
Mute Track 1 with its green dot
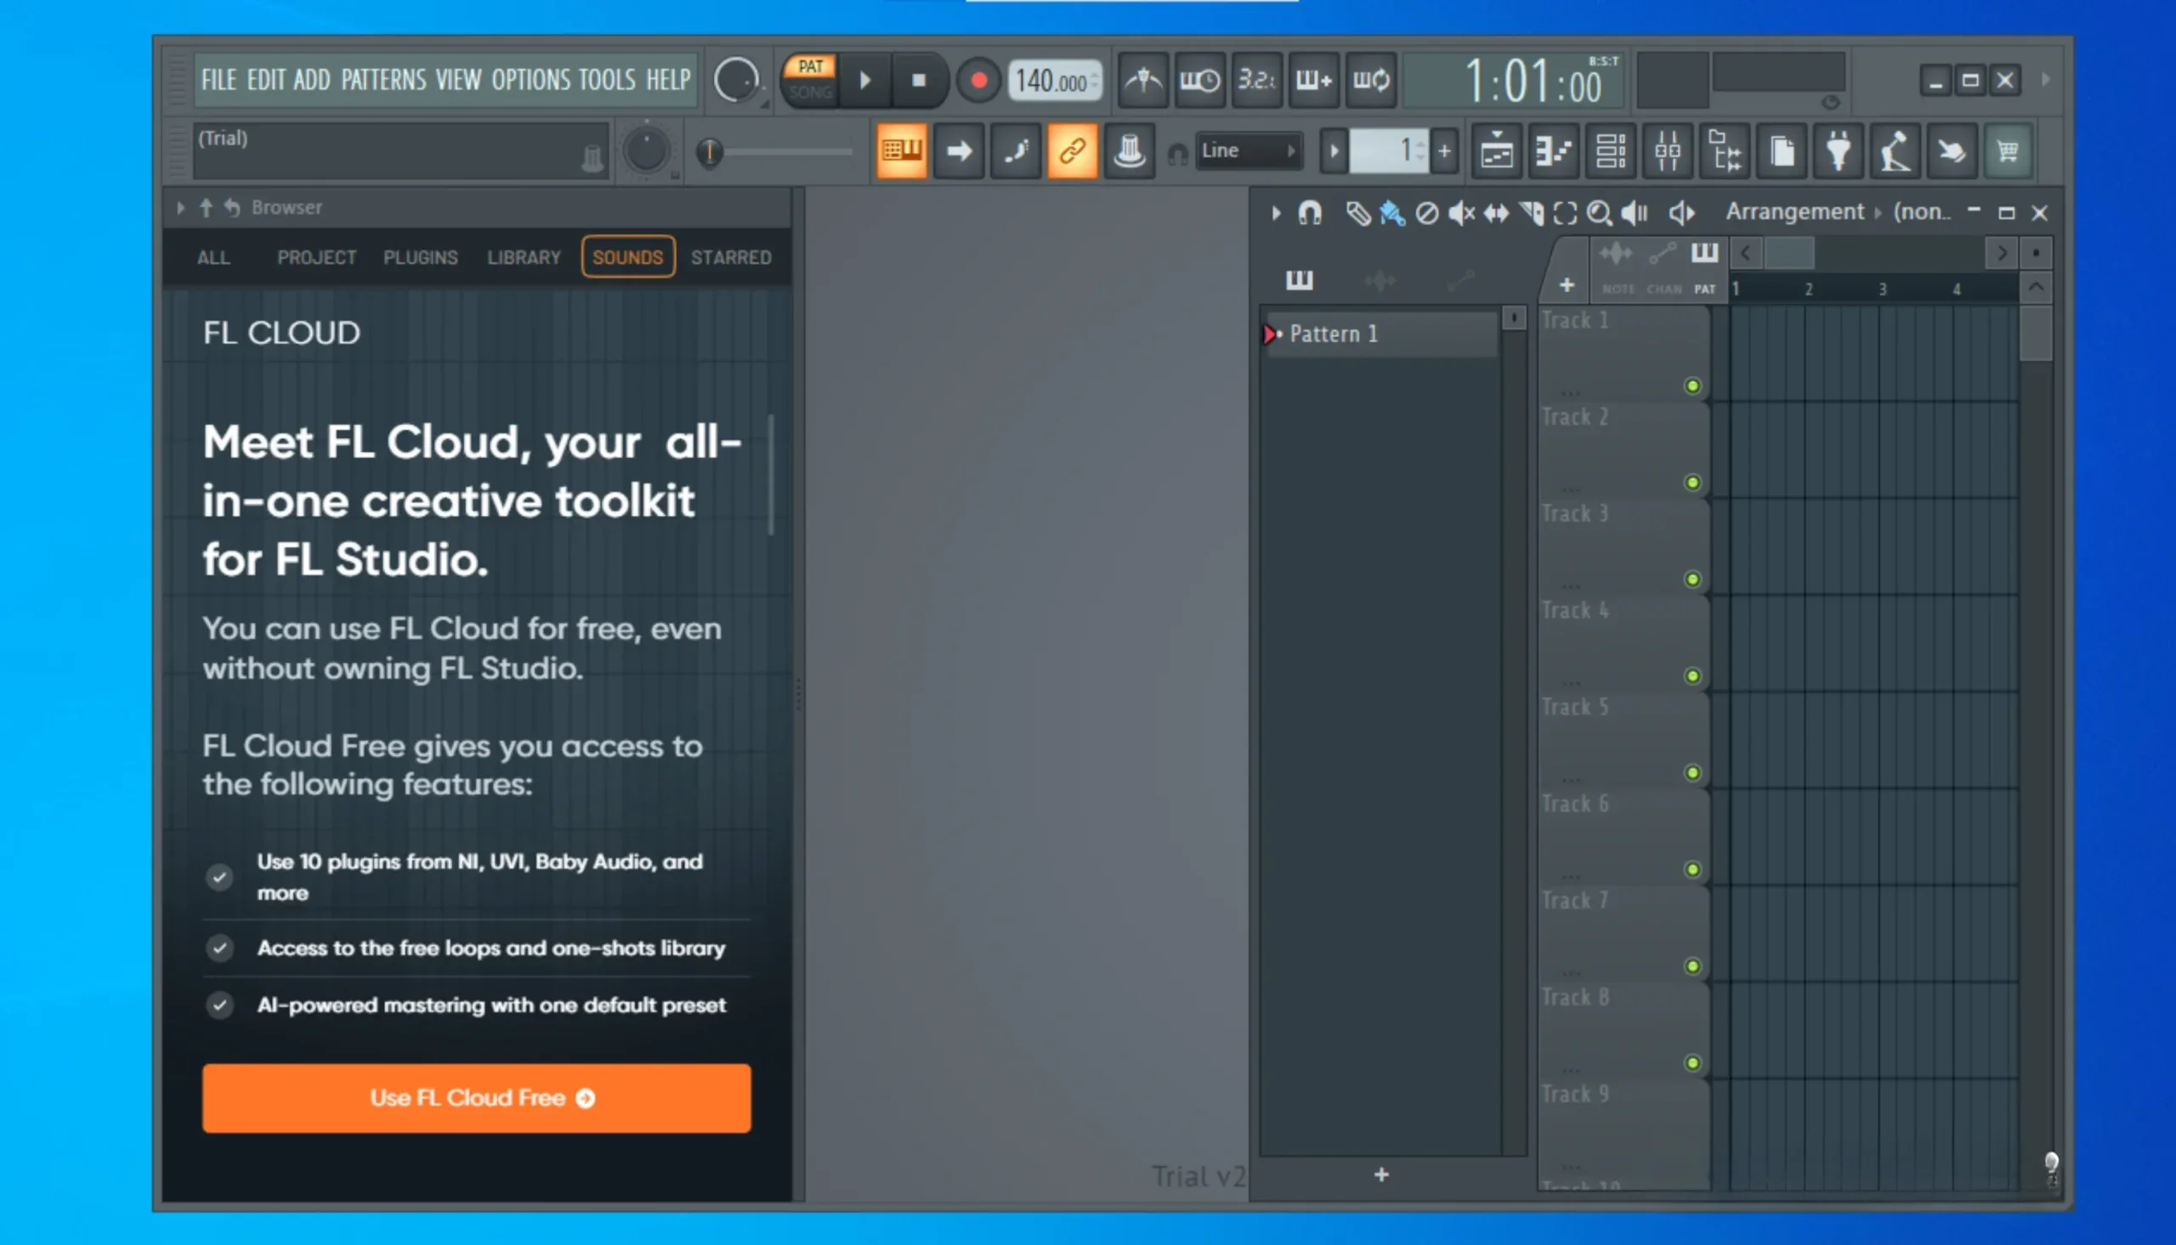click(x=1692, y=386)
